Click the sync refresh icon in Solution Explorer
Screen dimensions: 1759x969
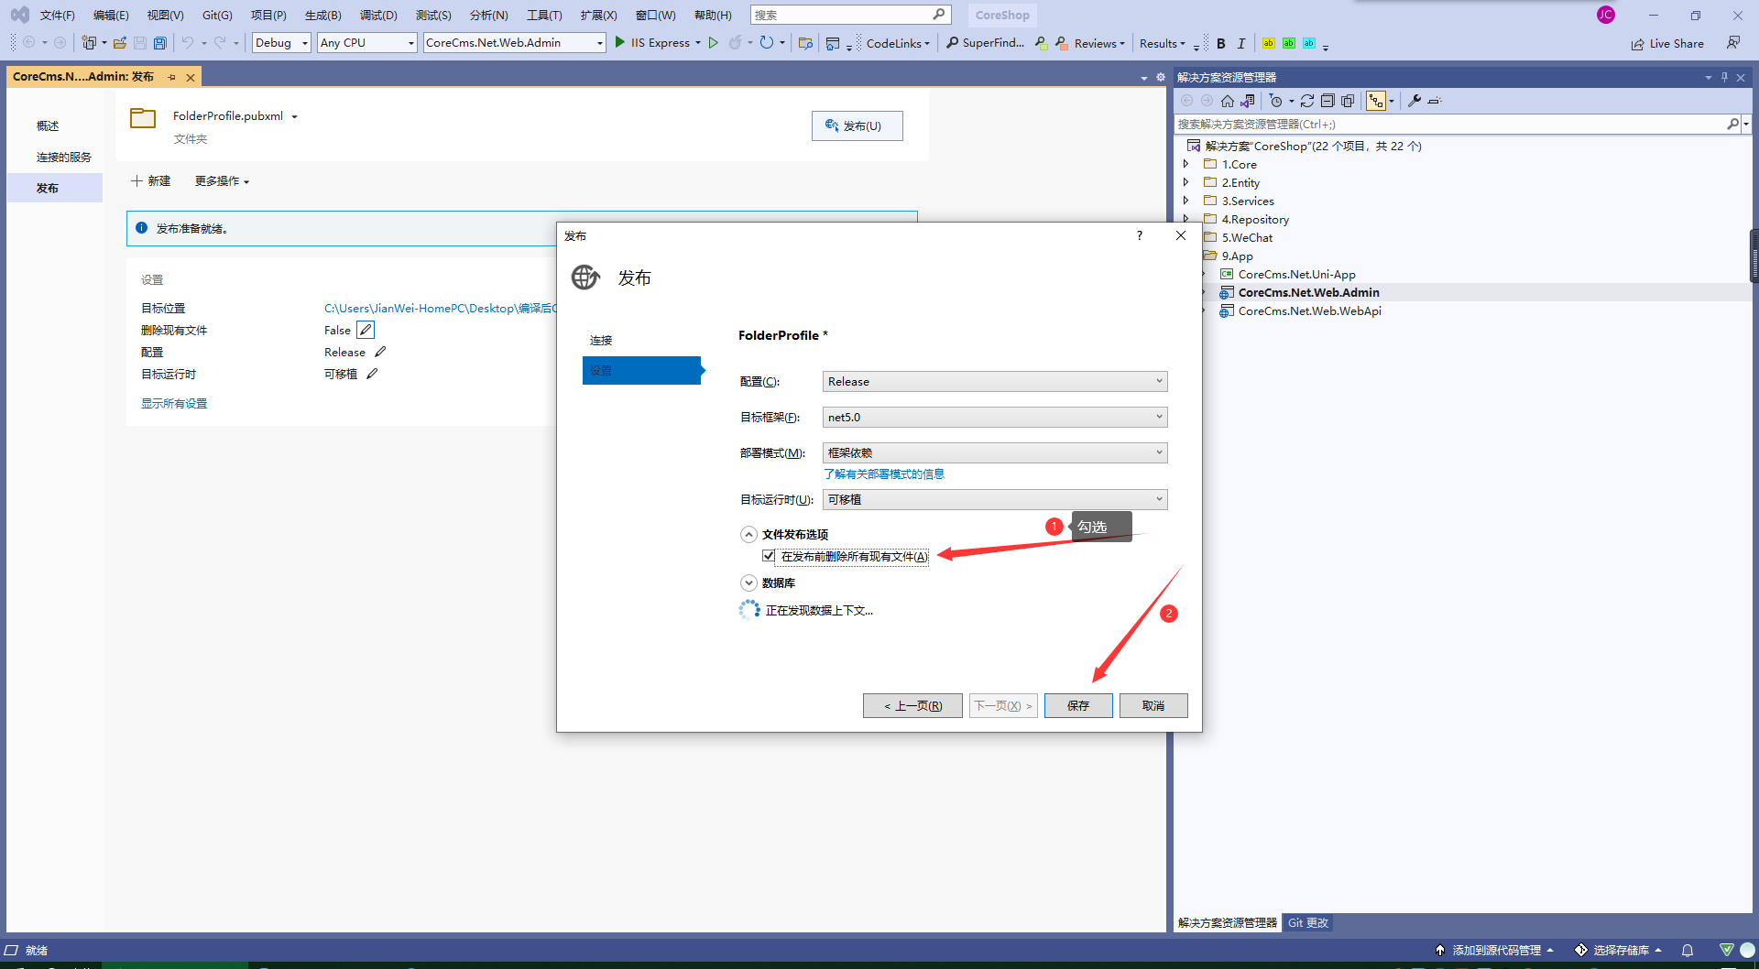[1307, 101]
